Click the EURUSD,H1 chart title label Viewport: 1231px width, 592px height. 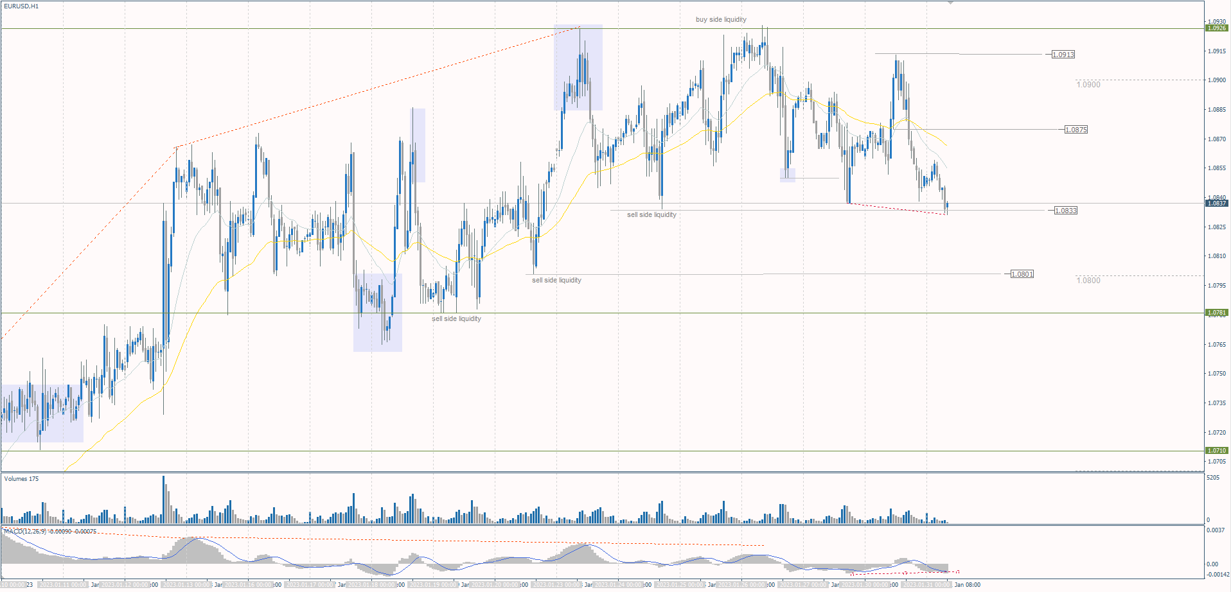[21, 6]
